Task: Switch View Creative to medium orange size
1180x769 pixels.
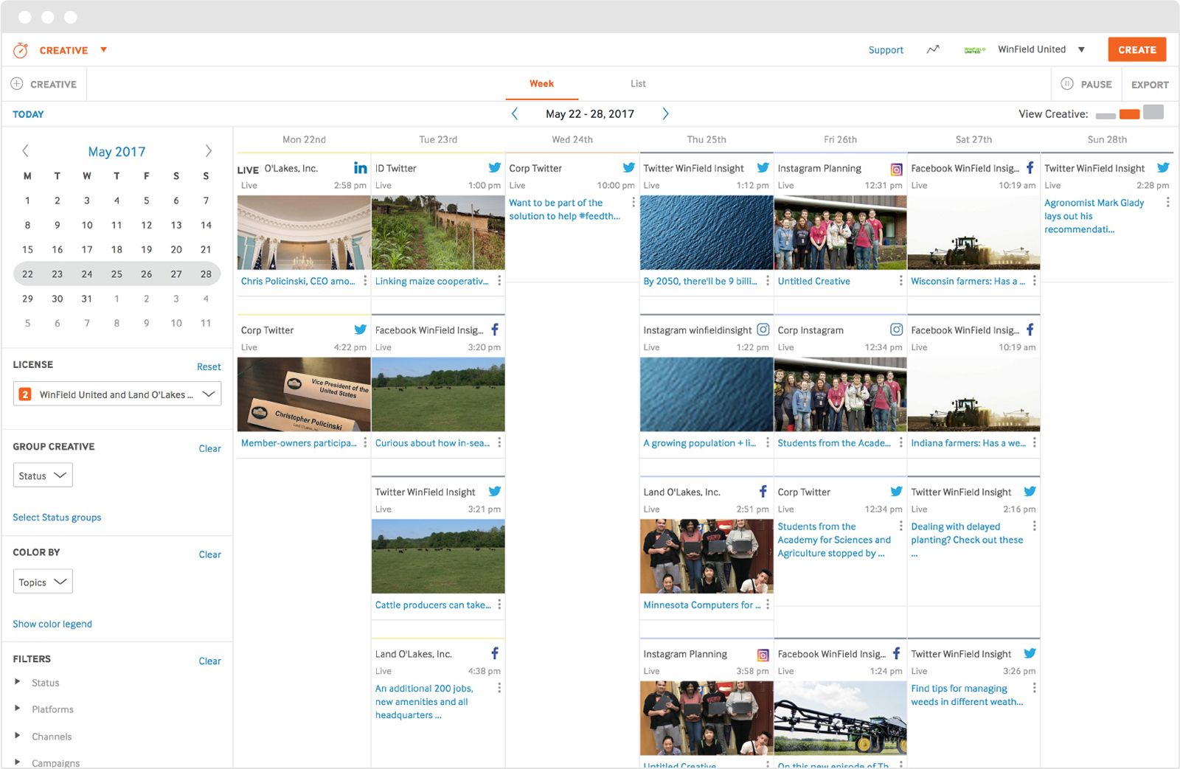Action: (1129, 114)
